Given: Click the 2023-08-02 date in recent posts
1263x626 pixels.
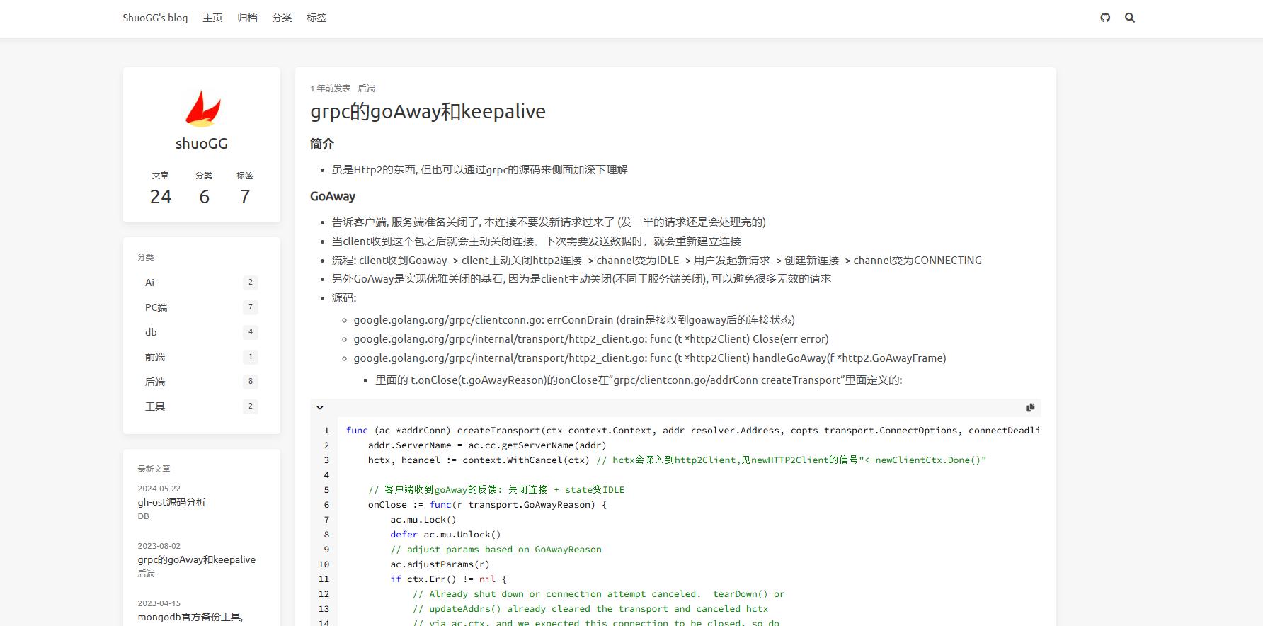Looking at the screenshot, I should tap(159, 546).
